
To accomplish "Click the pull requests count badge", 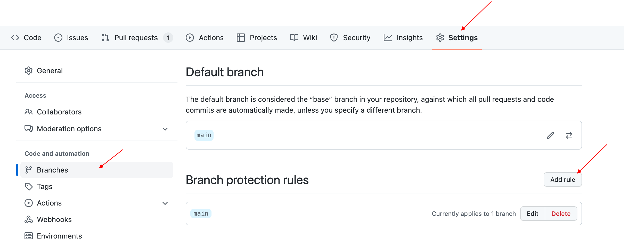I will (x=168, y=38).
